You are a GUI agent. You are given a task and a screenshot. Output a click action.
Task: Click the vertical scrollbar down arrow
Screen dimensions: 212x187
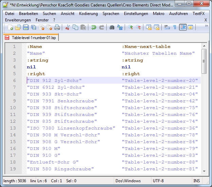pos(204,171)
